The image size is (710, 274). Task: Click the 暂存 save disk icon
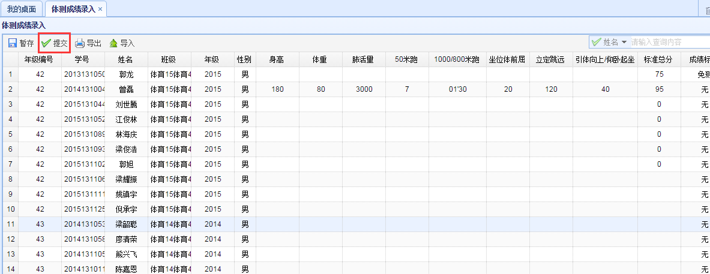pos(12,43)
